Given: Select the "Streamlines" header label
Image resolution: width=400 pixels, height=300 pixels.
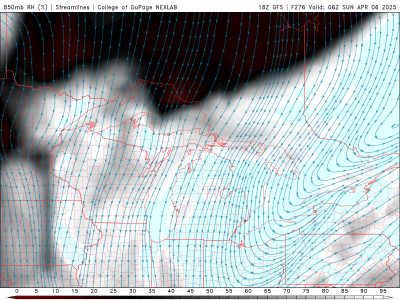Looking at the screenshot, I should pos(72,7).
